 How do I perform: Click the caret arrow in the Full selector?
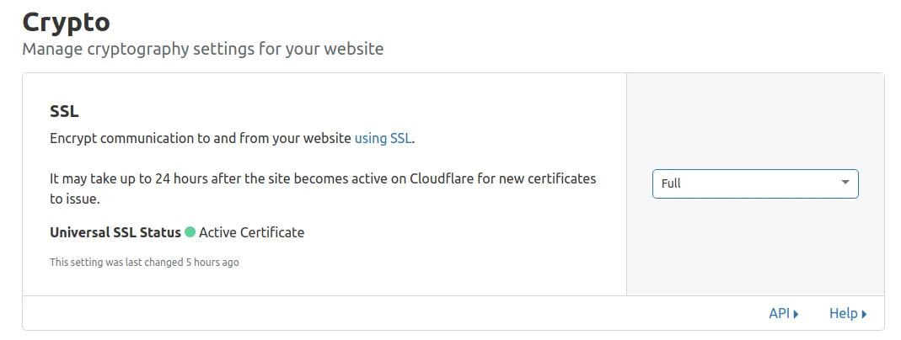(845, 183)
